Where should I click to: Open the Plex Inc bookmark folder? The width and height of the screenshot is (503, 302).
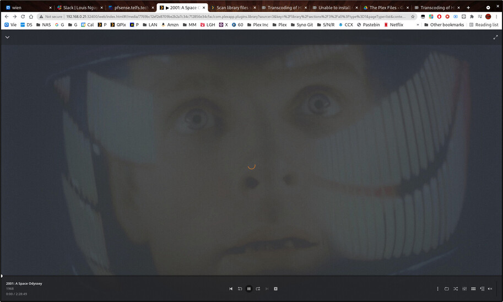pos(258,24)
